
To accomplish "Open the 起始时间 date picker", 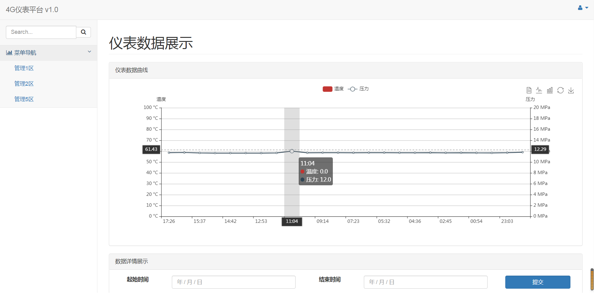I will point(233,282).
